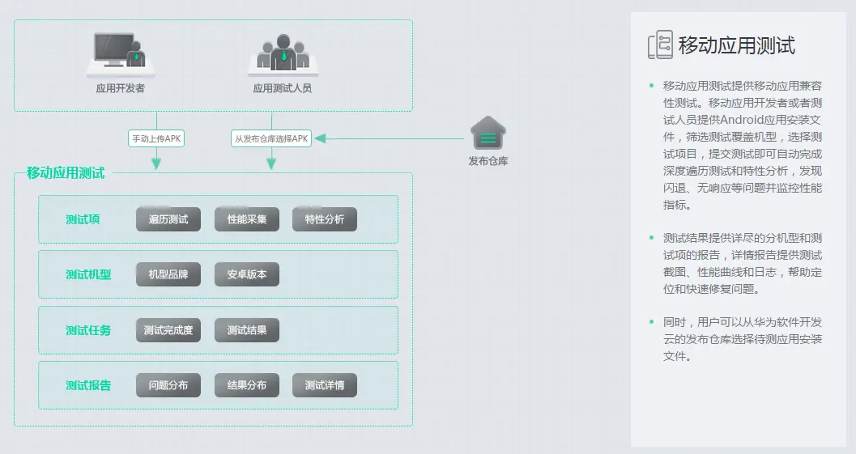Viewport: 856px width, 454px height.
Task: Click the 遍历测试 button
Action: [x=168, y=219]
